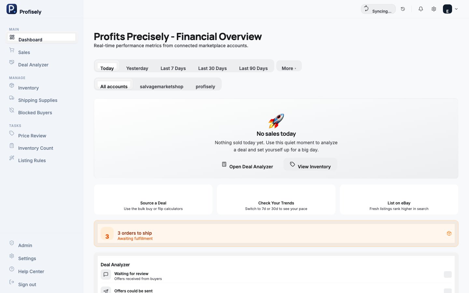The image size is (469, 293).
Task: Click the View Inventory button
Action: 310,166
